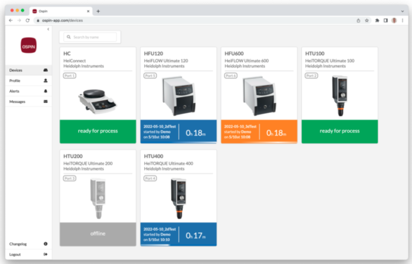Open HFU600 orange process status bar
Viewport: 412px width, 264px height.
(259, 131)
